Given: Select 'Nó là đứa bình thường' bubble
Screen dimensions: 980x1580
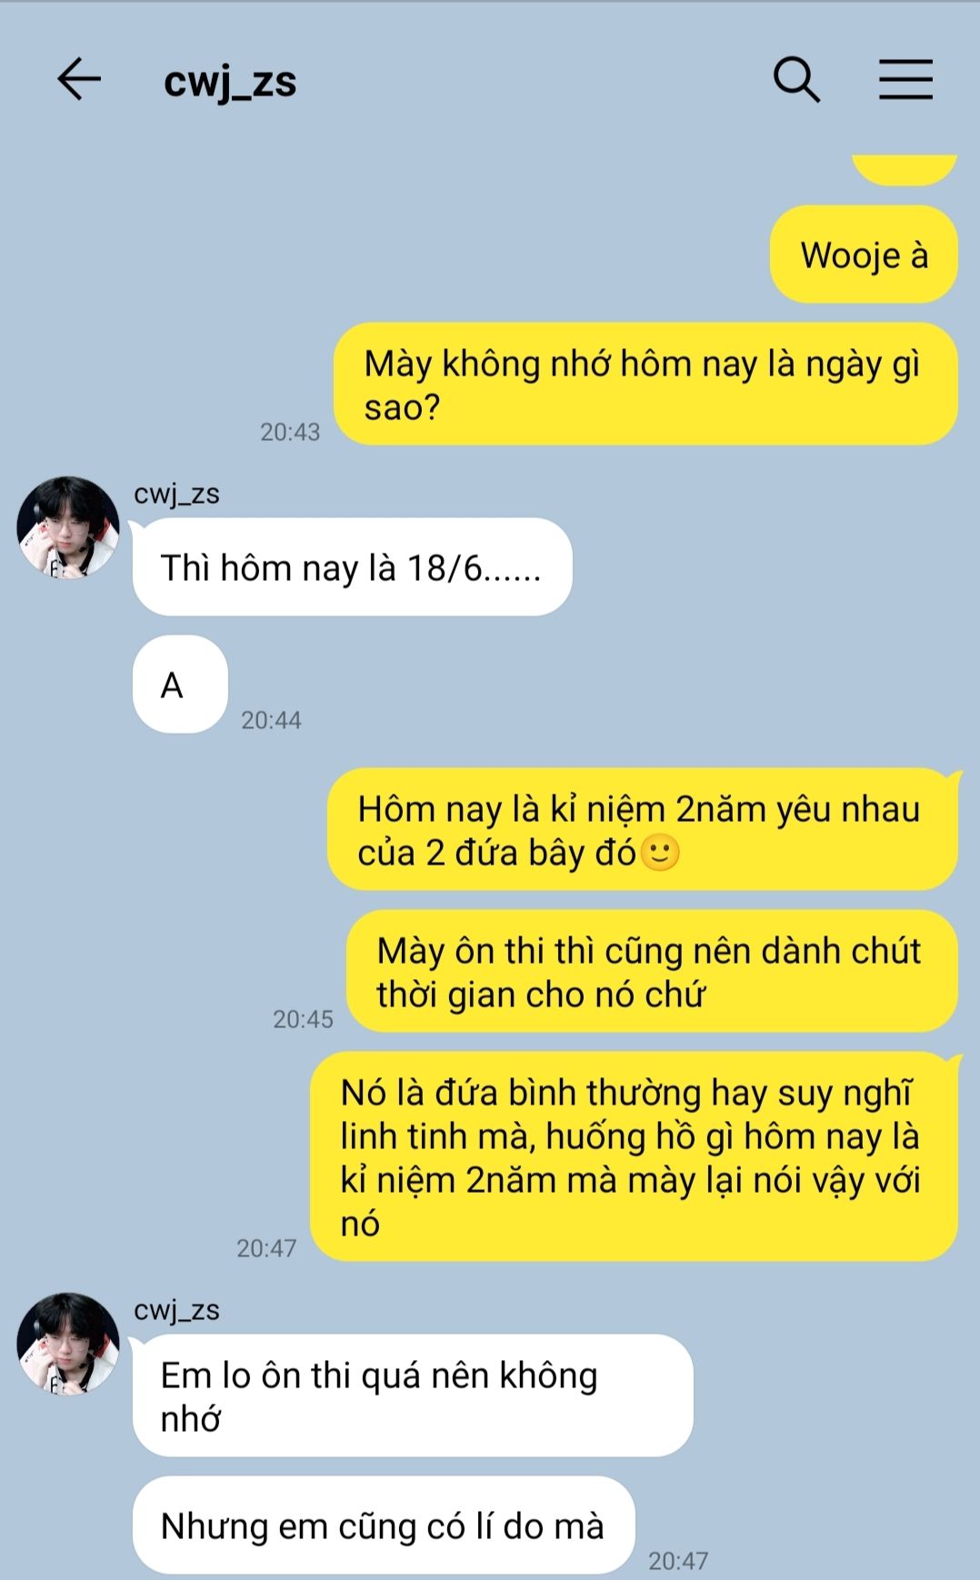Looking at the screenshot, I should coord(634,1156).
